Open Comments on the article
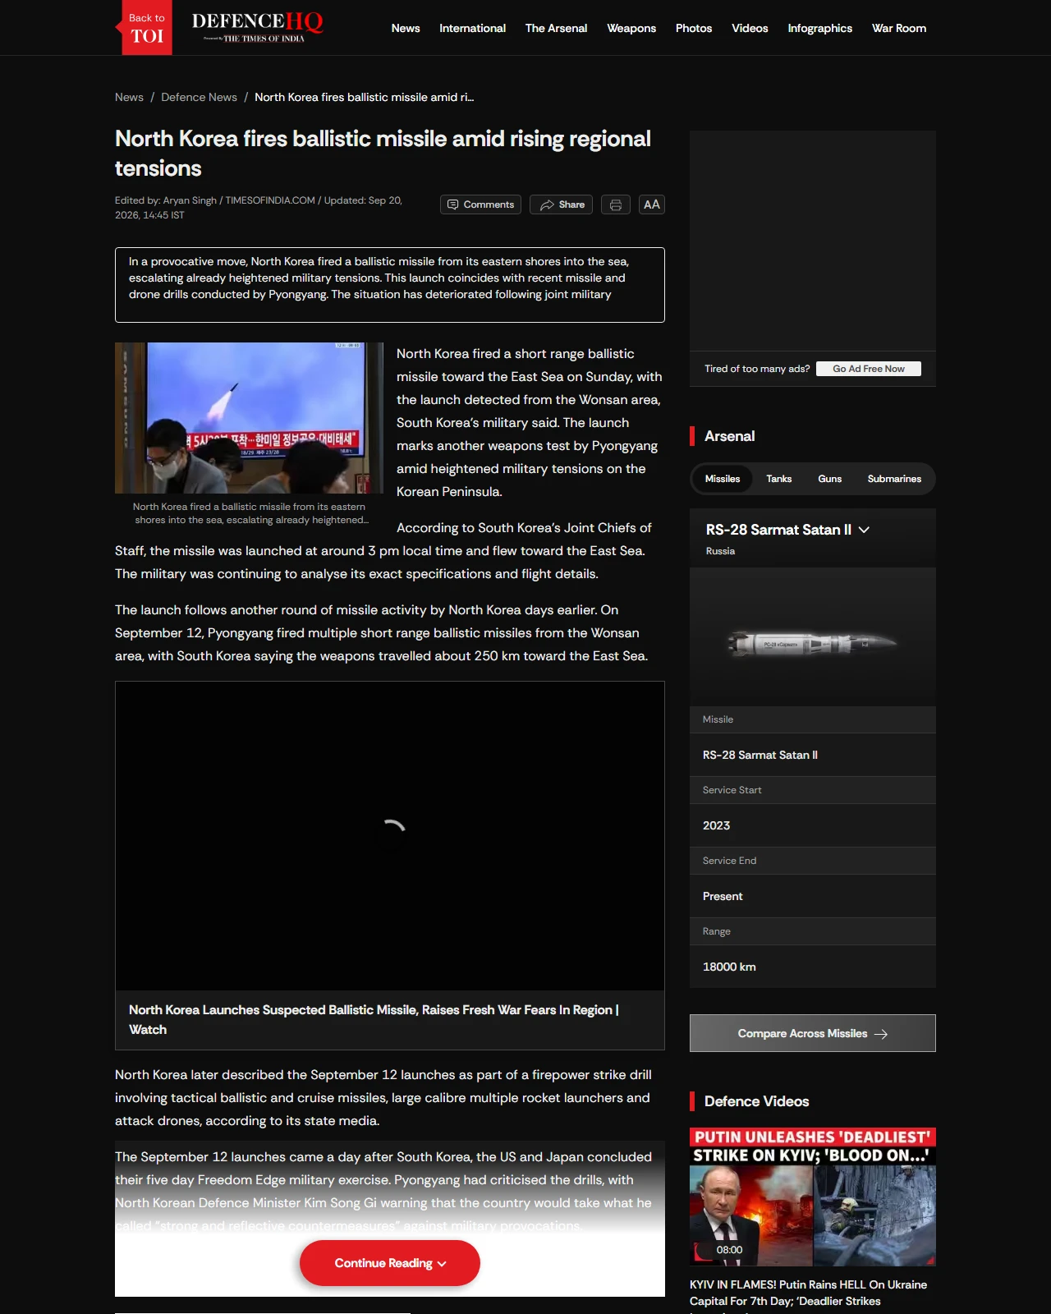 click(480, 204)
